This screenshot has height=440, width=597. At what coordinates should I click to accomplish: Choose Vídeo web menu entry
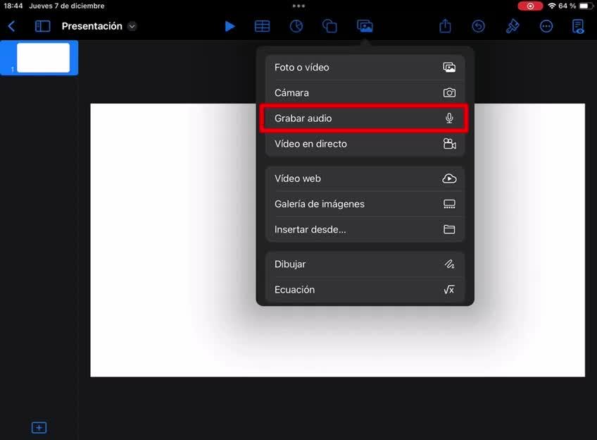pyautogui.click(x=365, y=178)
